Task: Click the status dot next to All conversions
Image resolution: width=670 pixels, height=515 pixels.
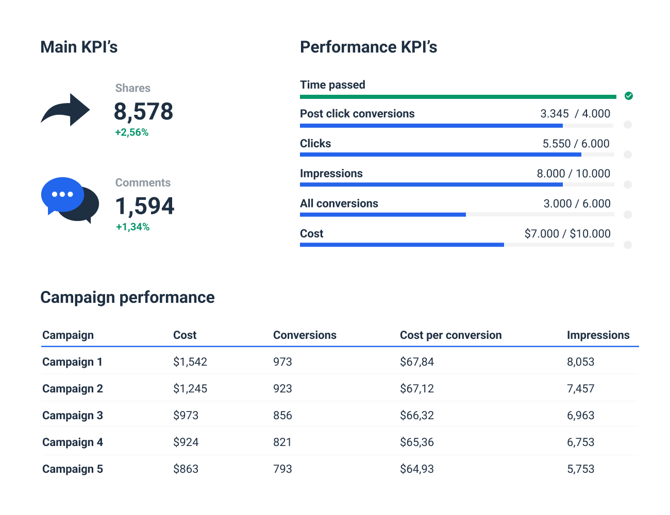Action: 628,215
